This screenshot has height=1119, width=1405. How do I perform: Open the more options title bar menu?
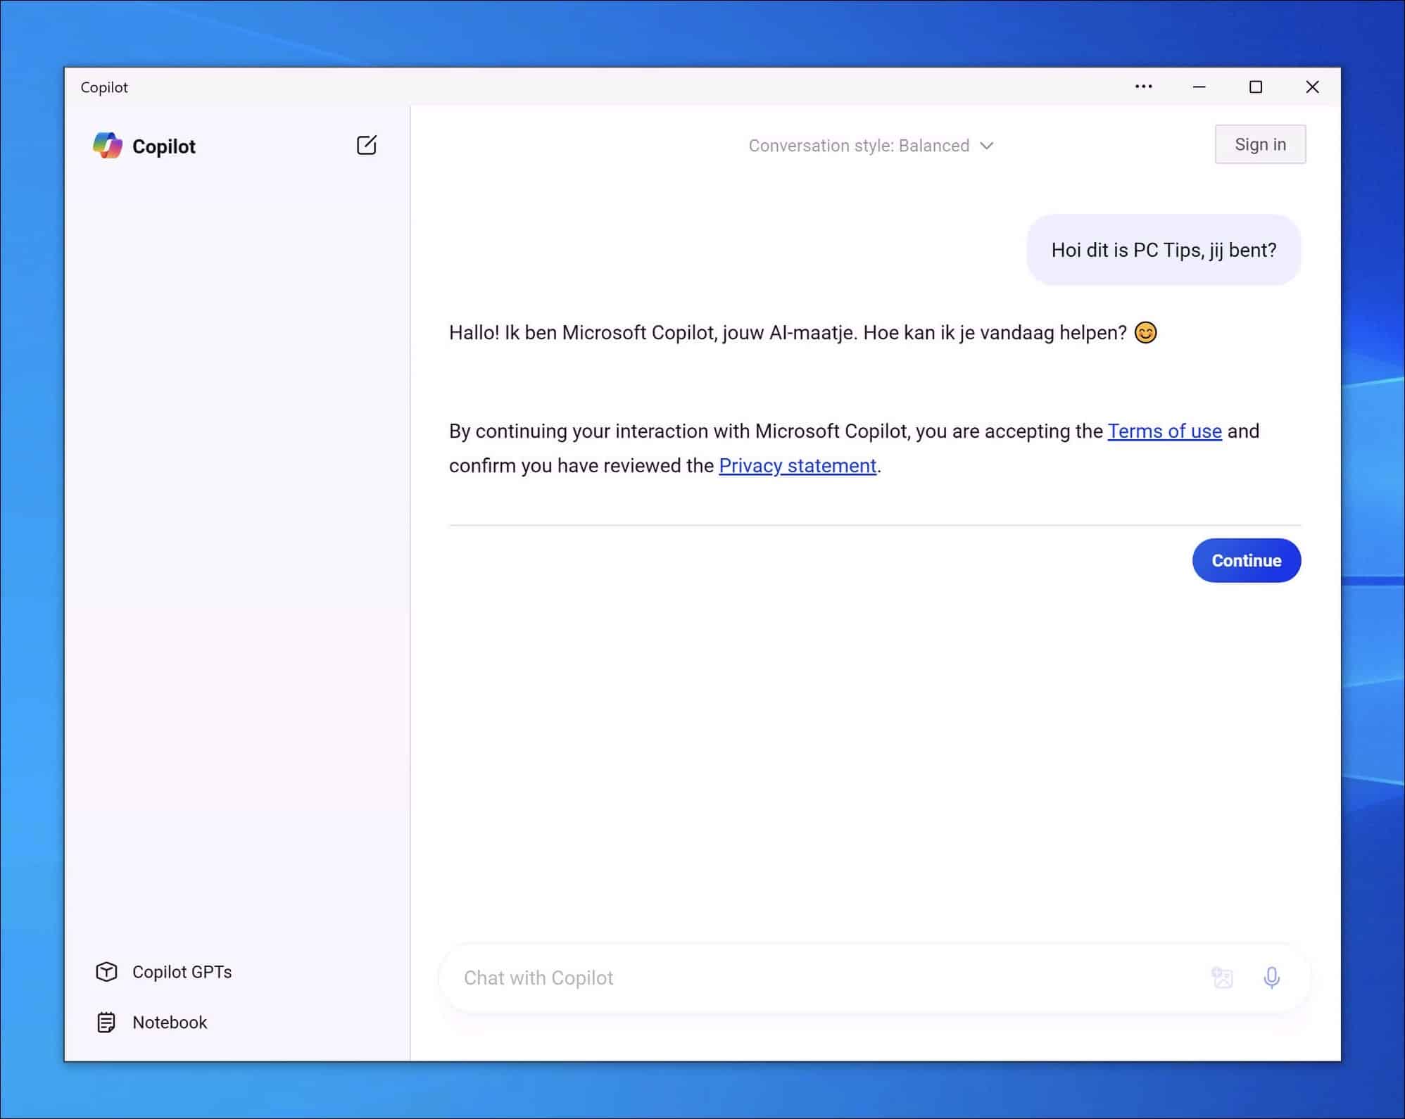[1143, 87]
